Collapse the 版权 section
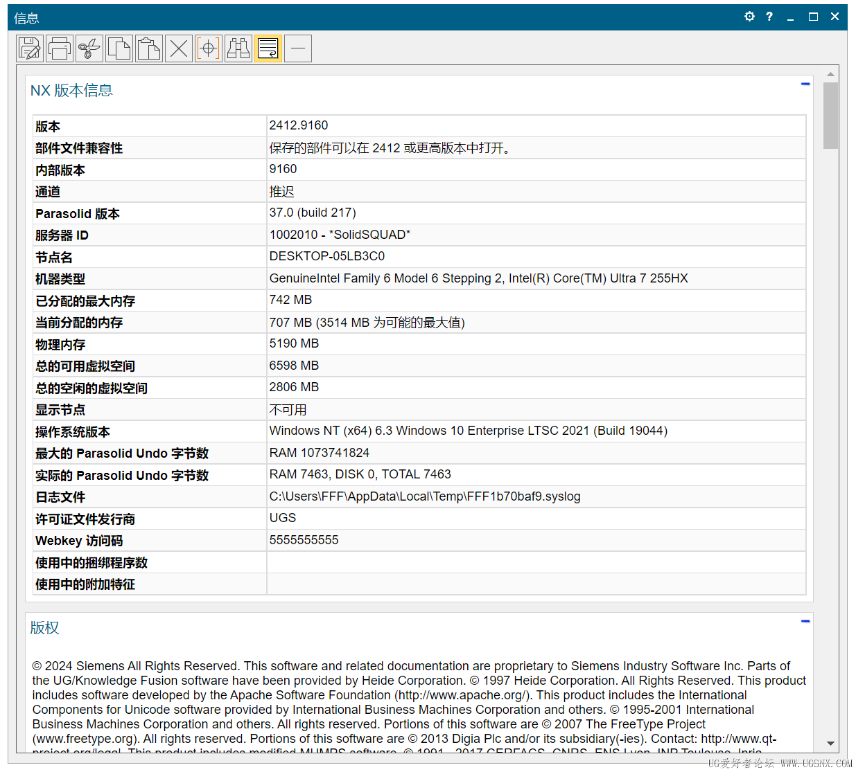Image resolution: width=856 pixels, height=772 pixels. 805,621
